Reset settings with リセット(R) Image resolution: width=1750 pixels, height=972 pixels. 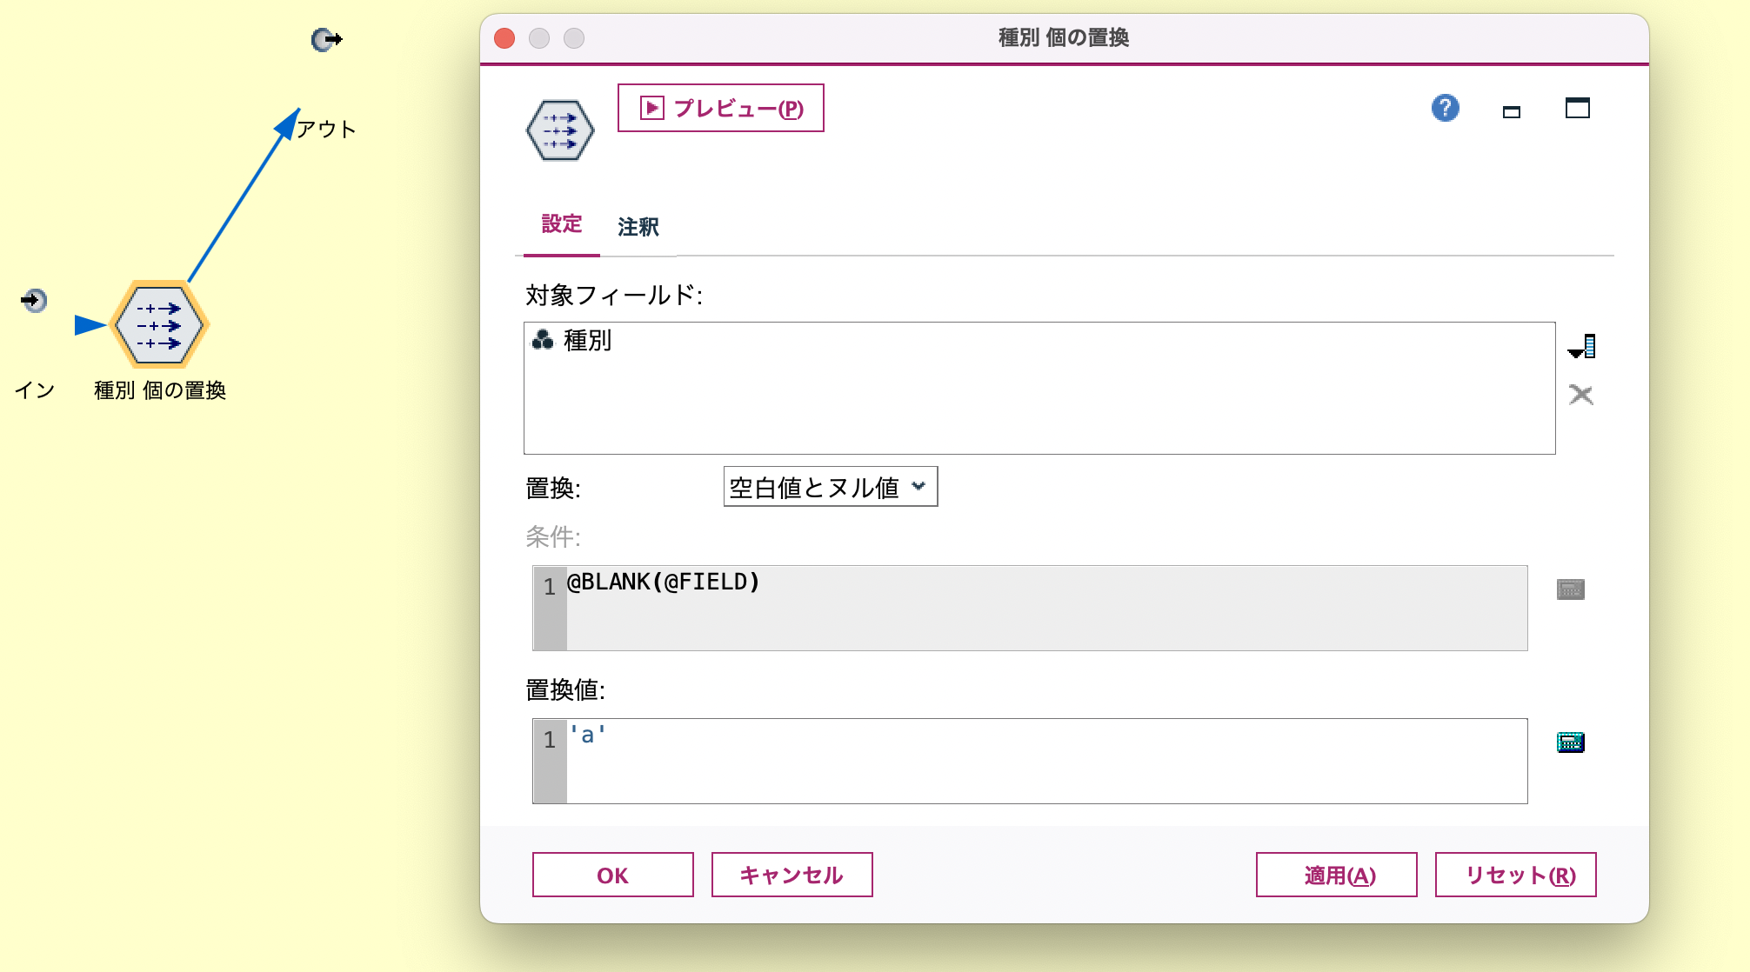1515,875
